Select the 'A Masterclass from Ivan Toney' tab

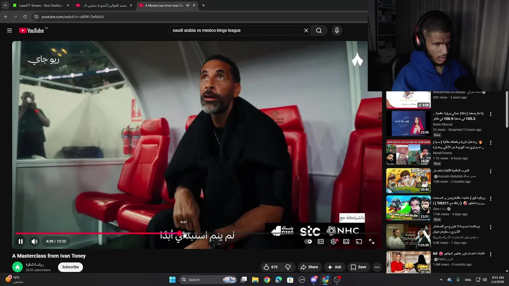click(163, 6)
